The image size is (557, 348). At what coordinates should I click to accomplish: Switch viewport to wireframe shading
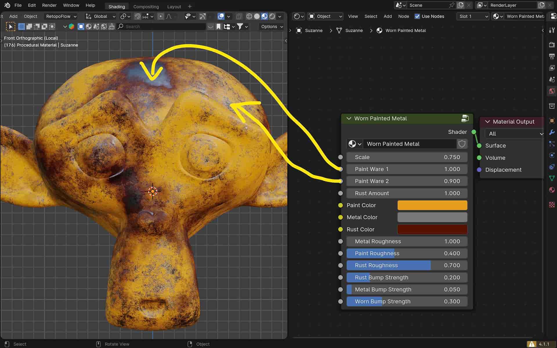point(249,16)
